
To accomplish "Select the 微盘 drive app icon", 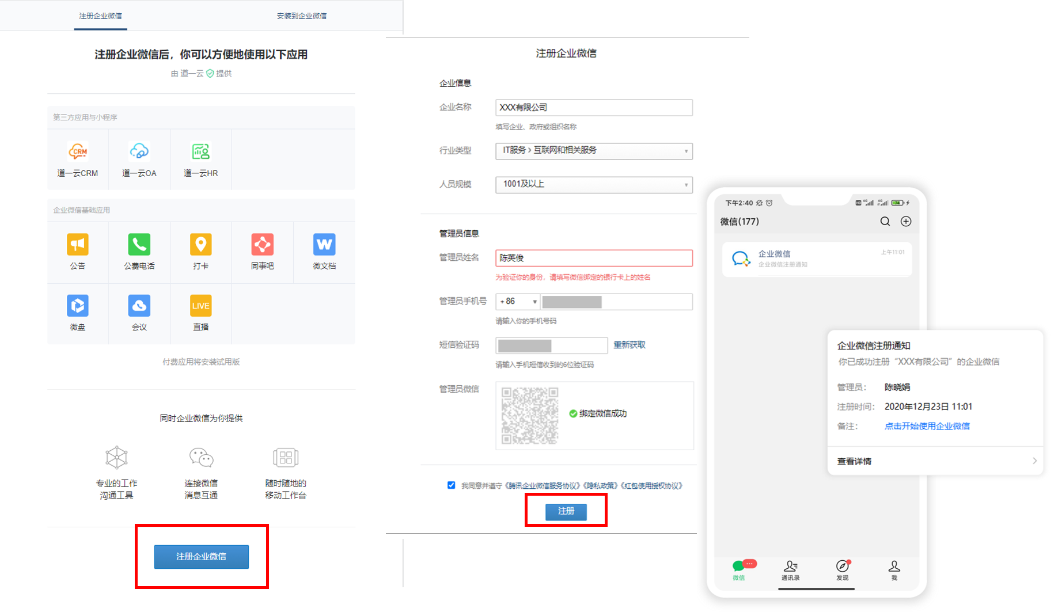I will pyautogui.click(x=78, y=306).
